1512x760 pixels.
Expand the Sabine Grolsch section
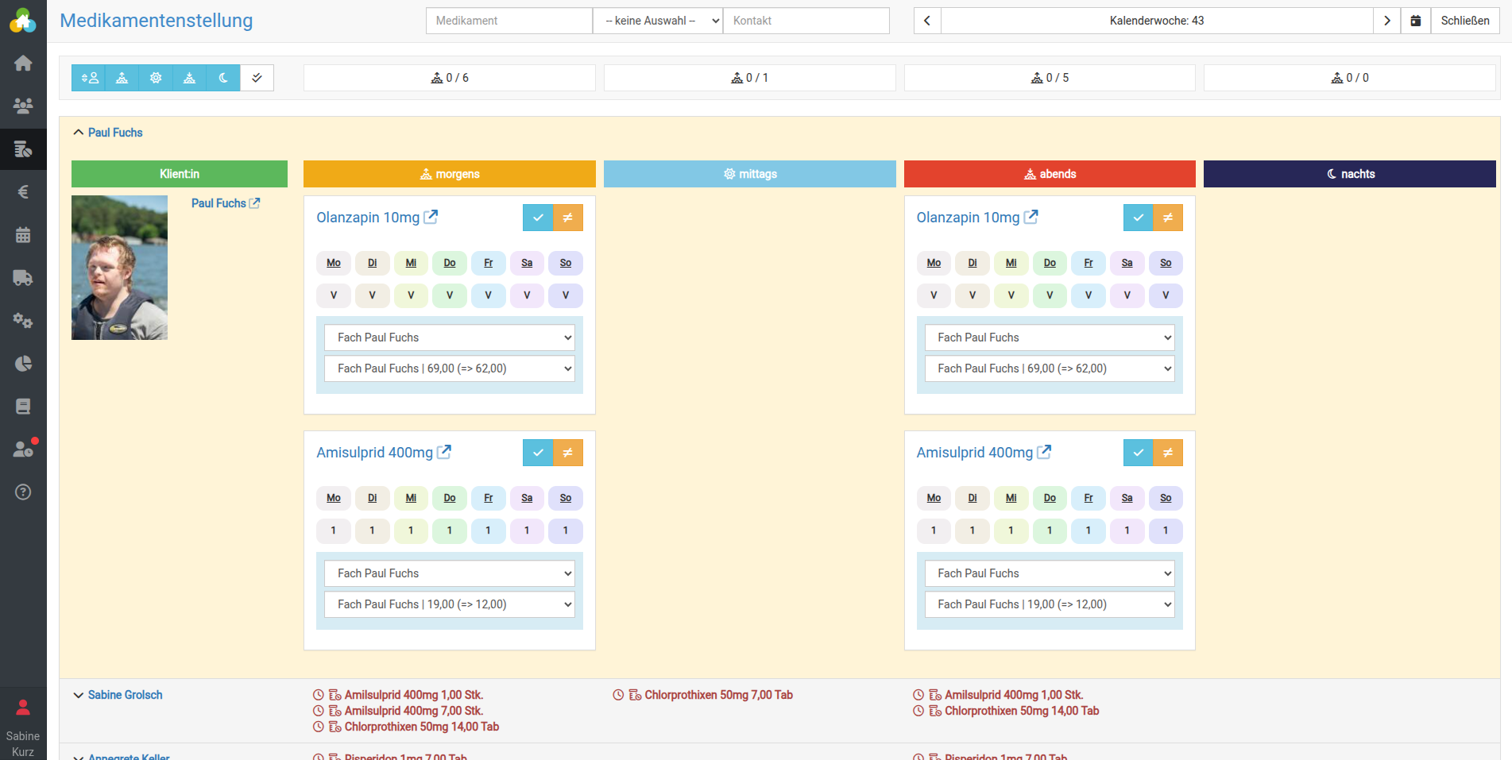pos(79,695)
